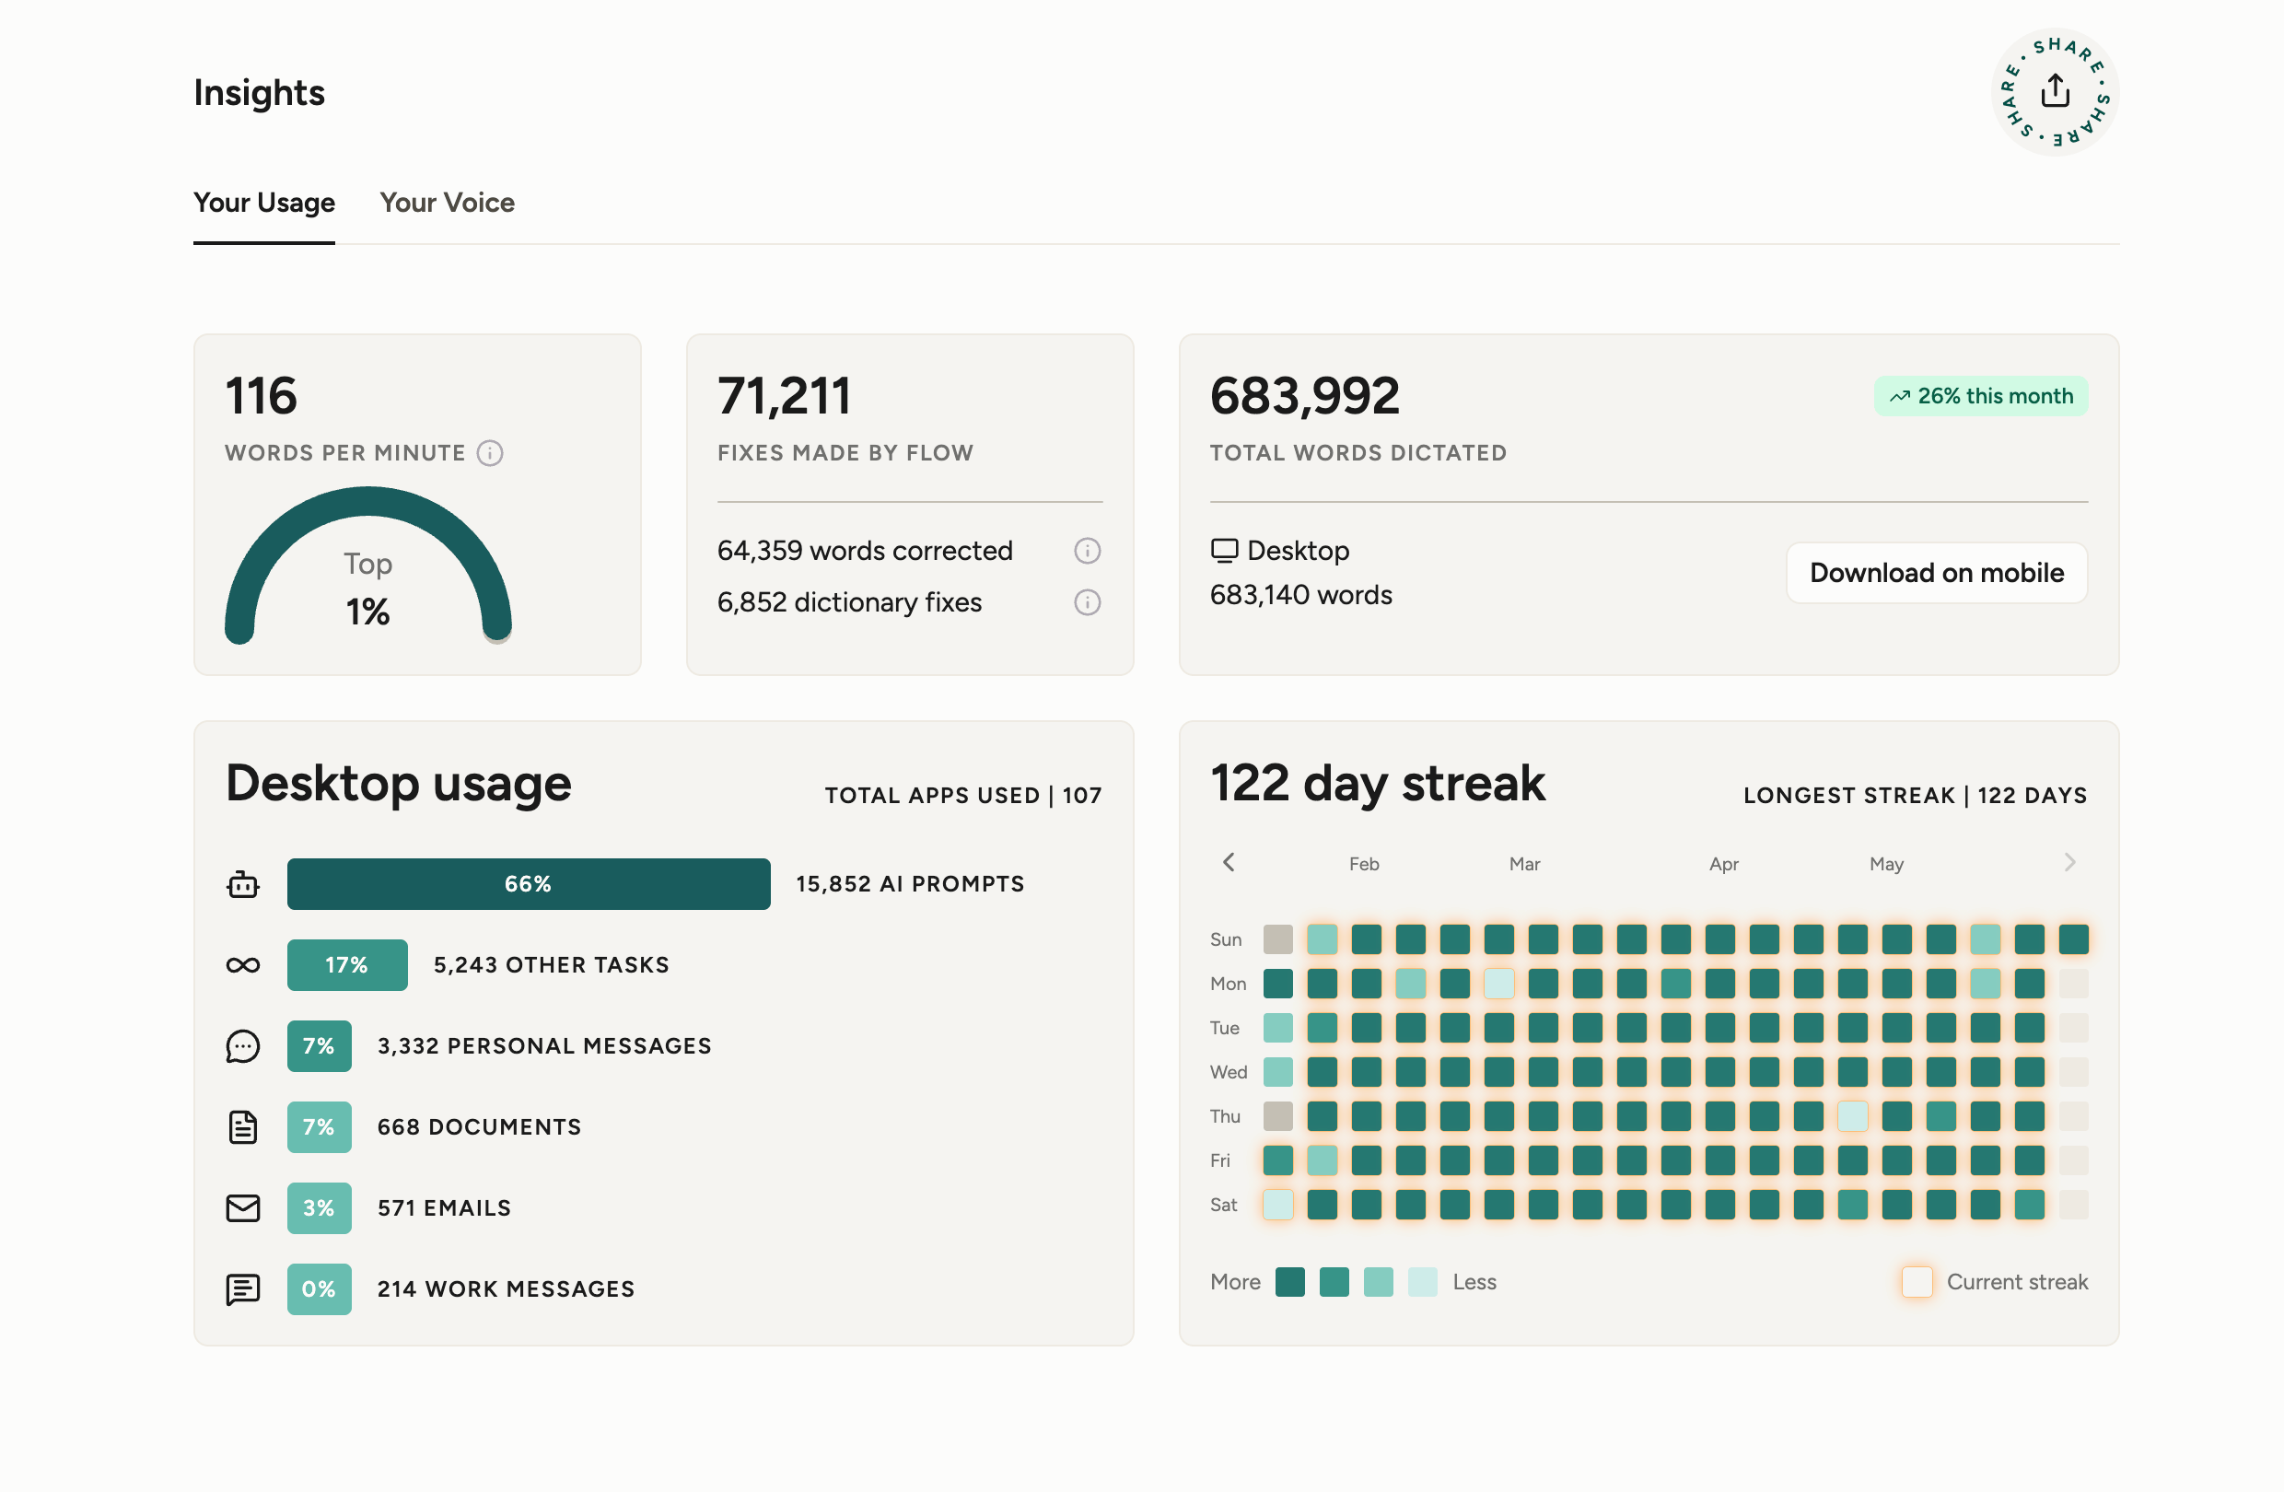2284x1492 pixels.
Task: Click the Download on mobile button
Action: coord(1937,573)
